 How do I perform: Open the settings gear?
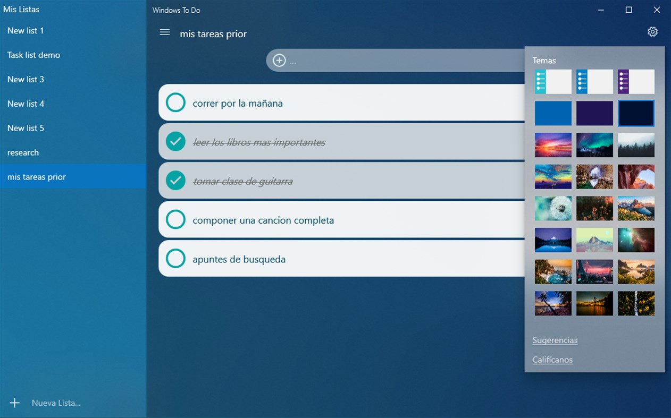(x=652, y=32)
